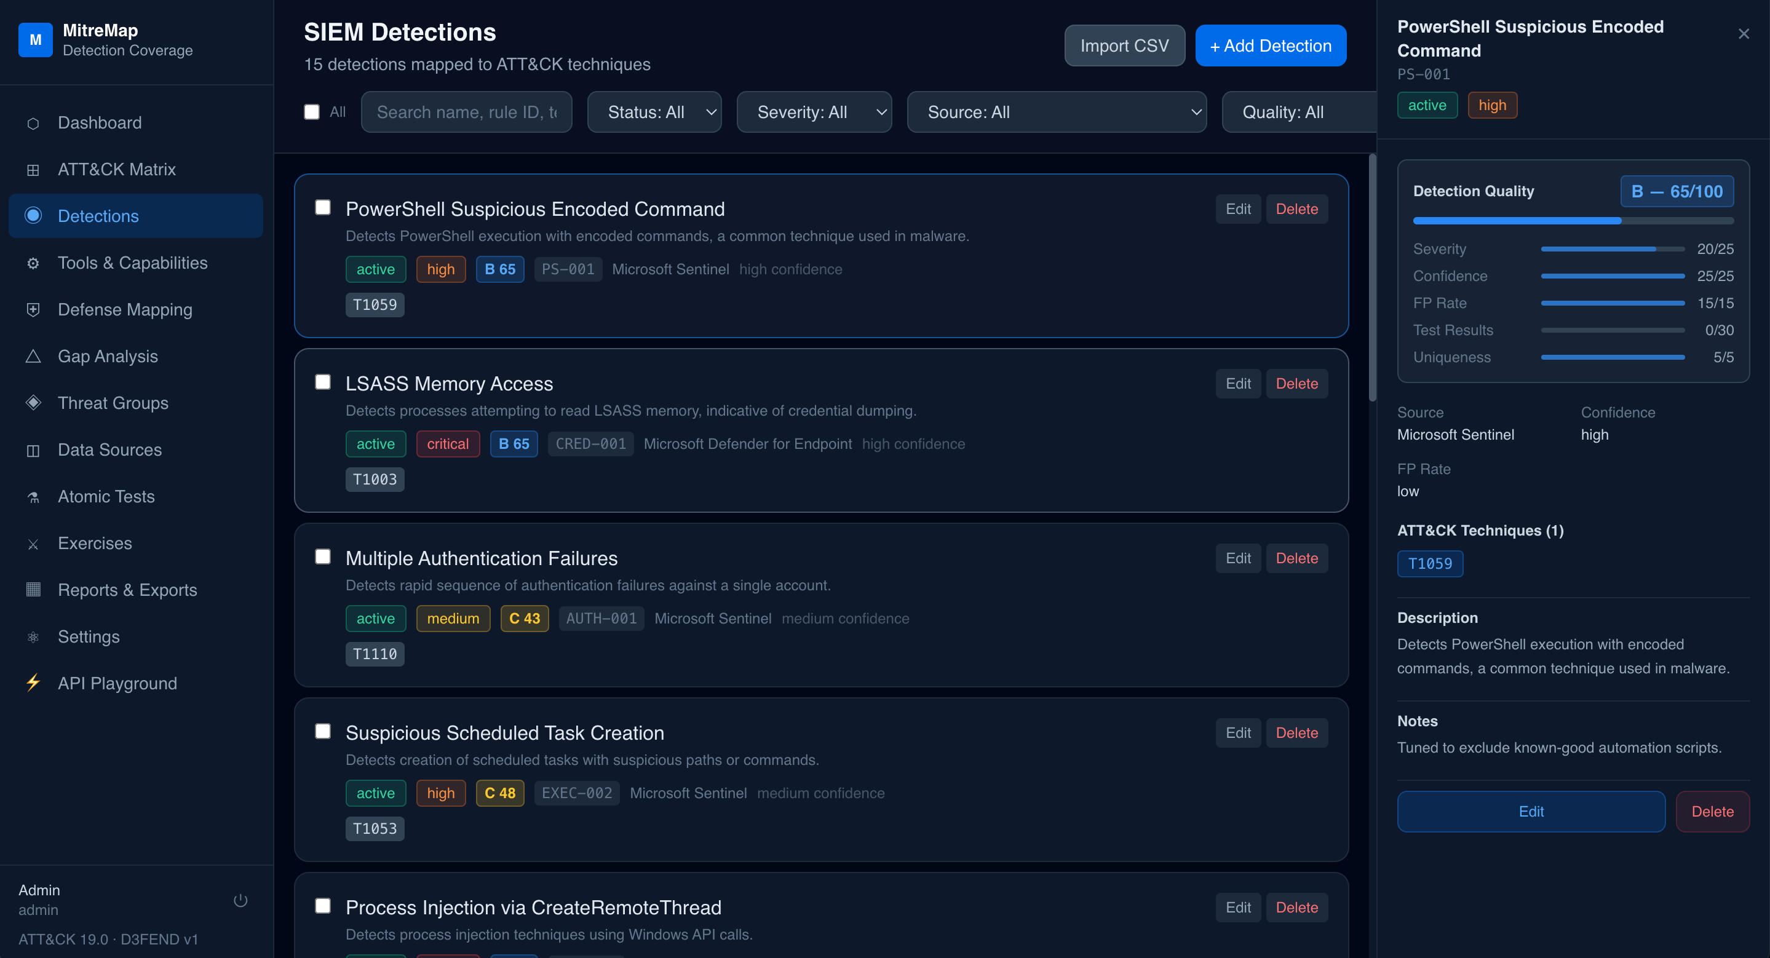Delete the LSASS Memory Access detection
Image resolution: width=1770 pixels, height=958 pixels.
click(x=1296, y=384)
